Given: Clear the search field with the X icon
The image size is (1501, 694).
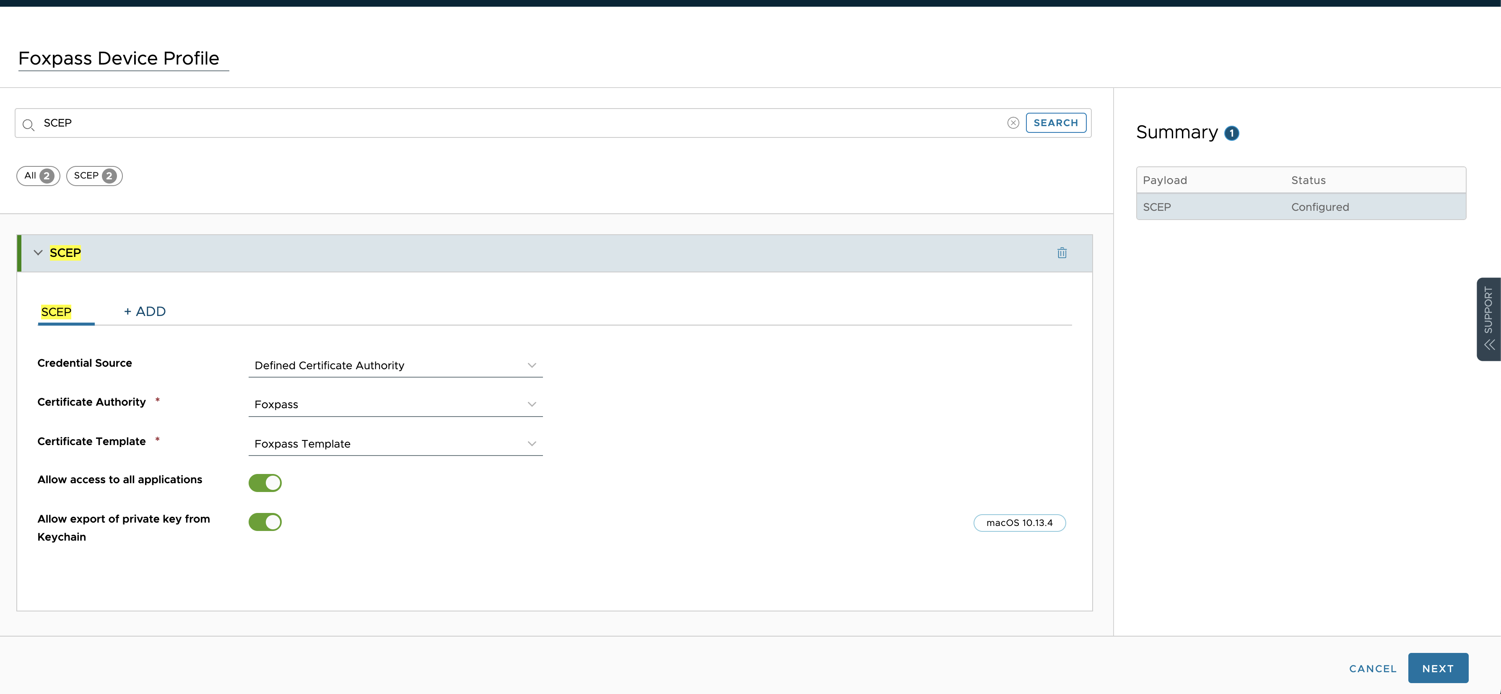Looking at the screenshot, I should 1013,123.
